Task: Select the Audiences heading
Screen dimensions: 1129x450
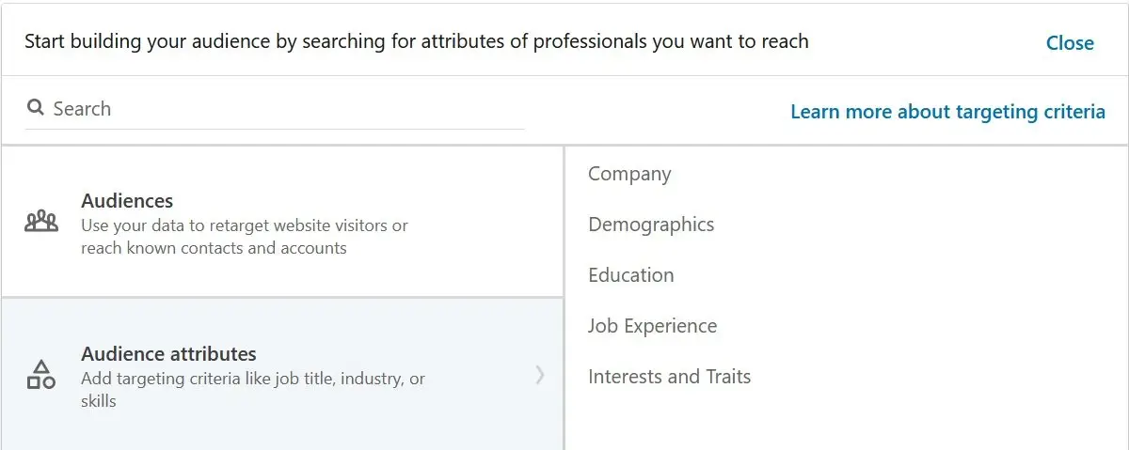Action: tap(127, 200)
